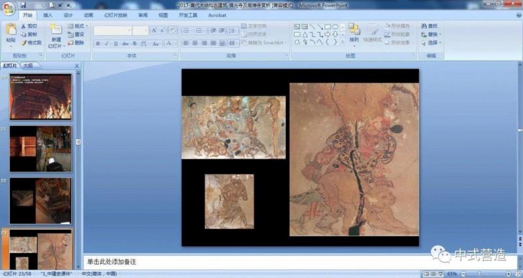Choose the triangle shape in the gallery
523x278 pixels.
(305, 35)
